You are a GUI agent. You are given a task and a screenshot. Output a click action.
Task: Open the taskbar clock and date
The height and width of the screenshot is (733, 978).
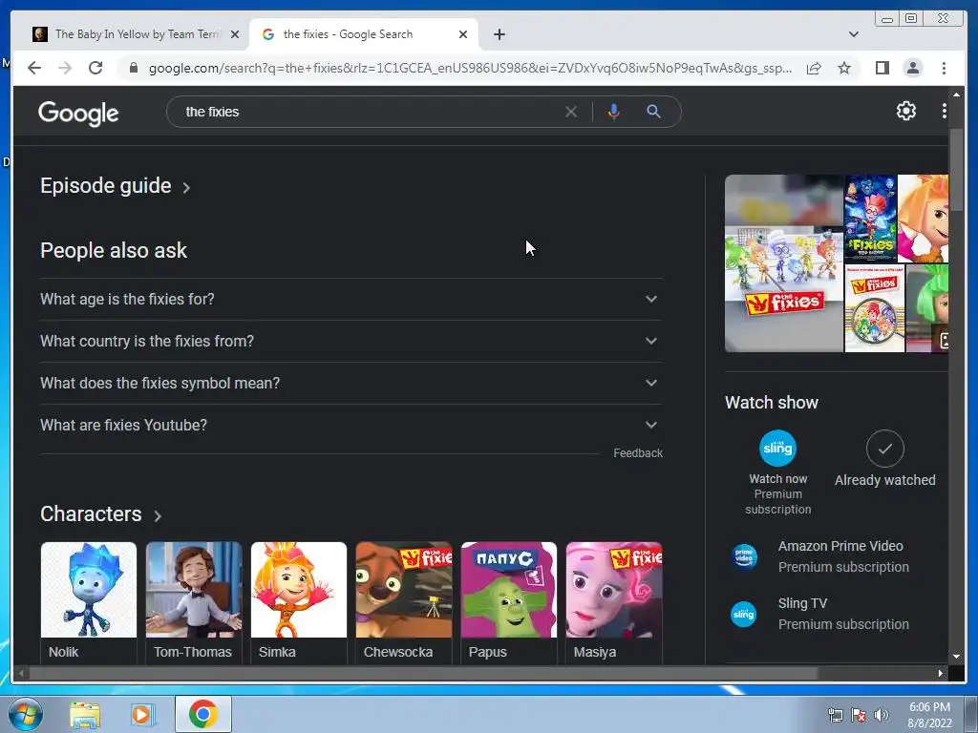point(929,715)
